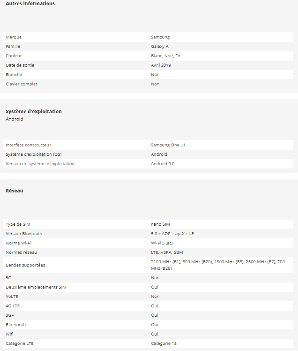Click the Android 9.0 version value
The width and height of the screenshot is (298, 351).
click(163, 164)
